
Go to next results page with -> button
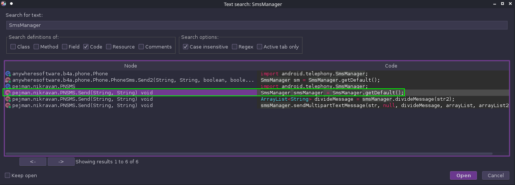point(61,162)
